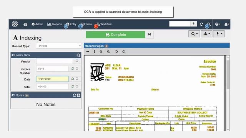Open the dashboard gauge icon

click(25, 24)
